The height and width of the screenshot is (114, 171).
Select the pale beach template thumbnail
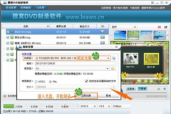click(146, 35)
